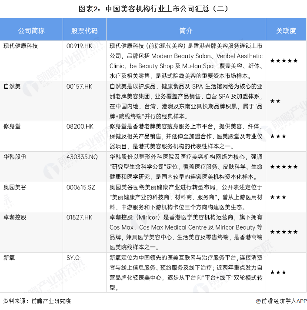
Task: Click the @前瞻经济学人APP credit text
Action: [x=281, y=301]
